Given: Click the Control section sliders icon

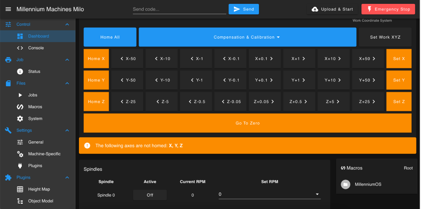Looking at the screenshot, I should (8, 24).
